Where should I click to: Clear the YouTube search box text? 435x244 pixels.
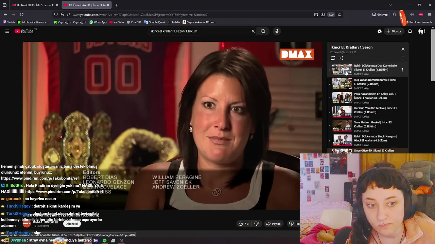point(253,31)
